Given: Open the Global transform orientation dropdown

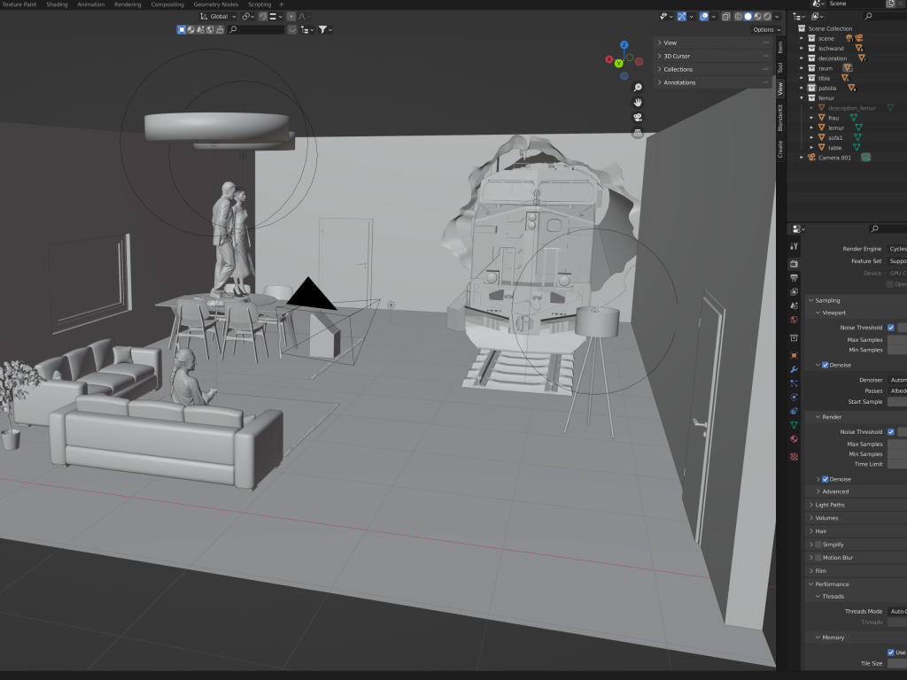Looking at the screenshot, I should 218,16.
